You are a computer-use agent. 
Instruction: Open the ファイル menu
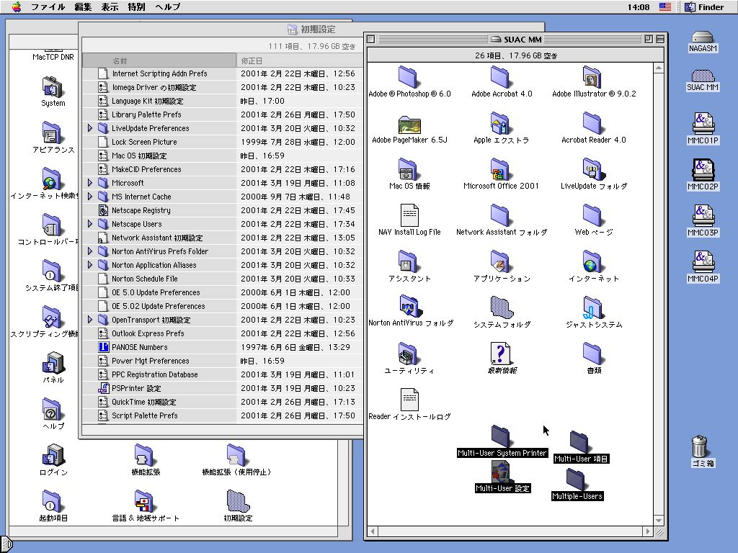pos(48,6)
